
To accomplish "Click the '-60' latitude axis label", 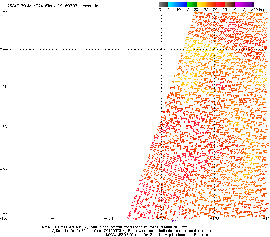I will pyautogui.click(x=3, y=214).
